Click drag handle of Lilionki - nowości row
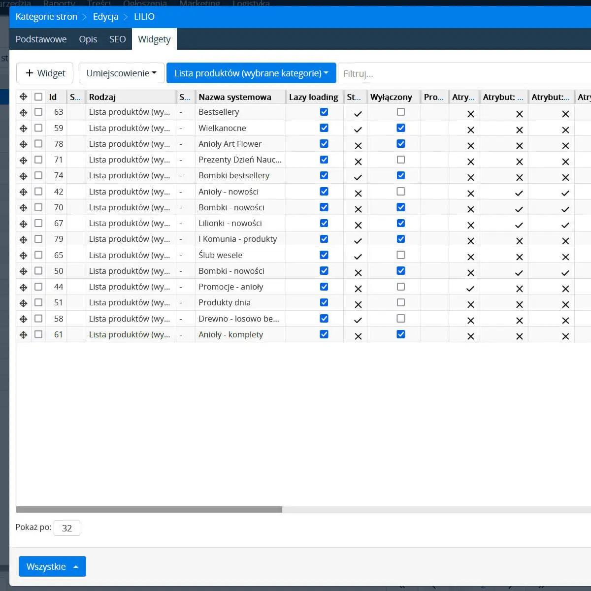The image size is (591, 591). pyautogui.click(x=23, y=224)
